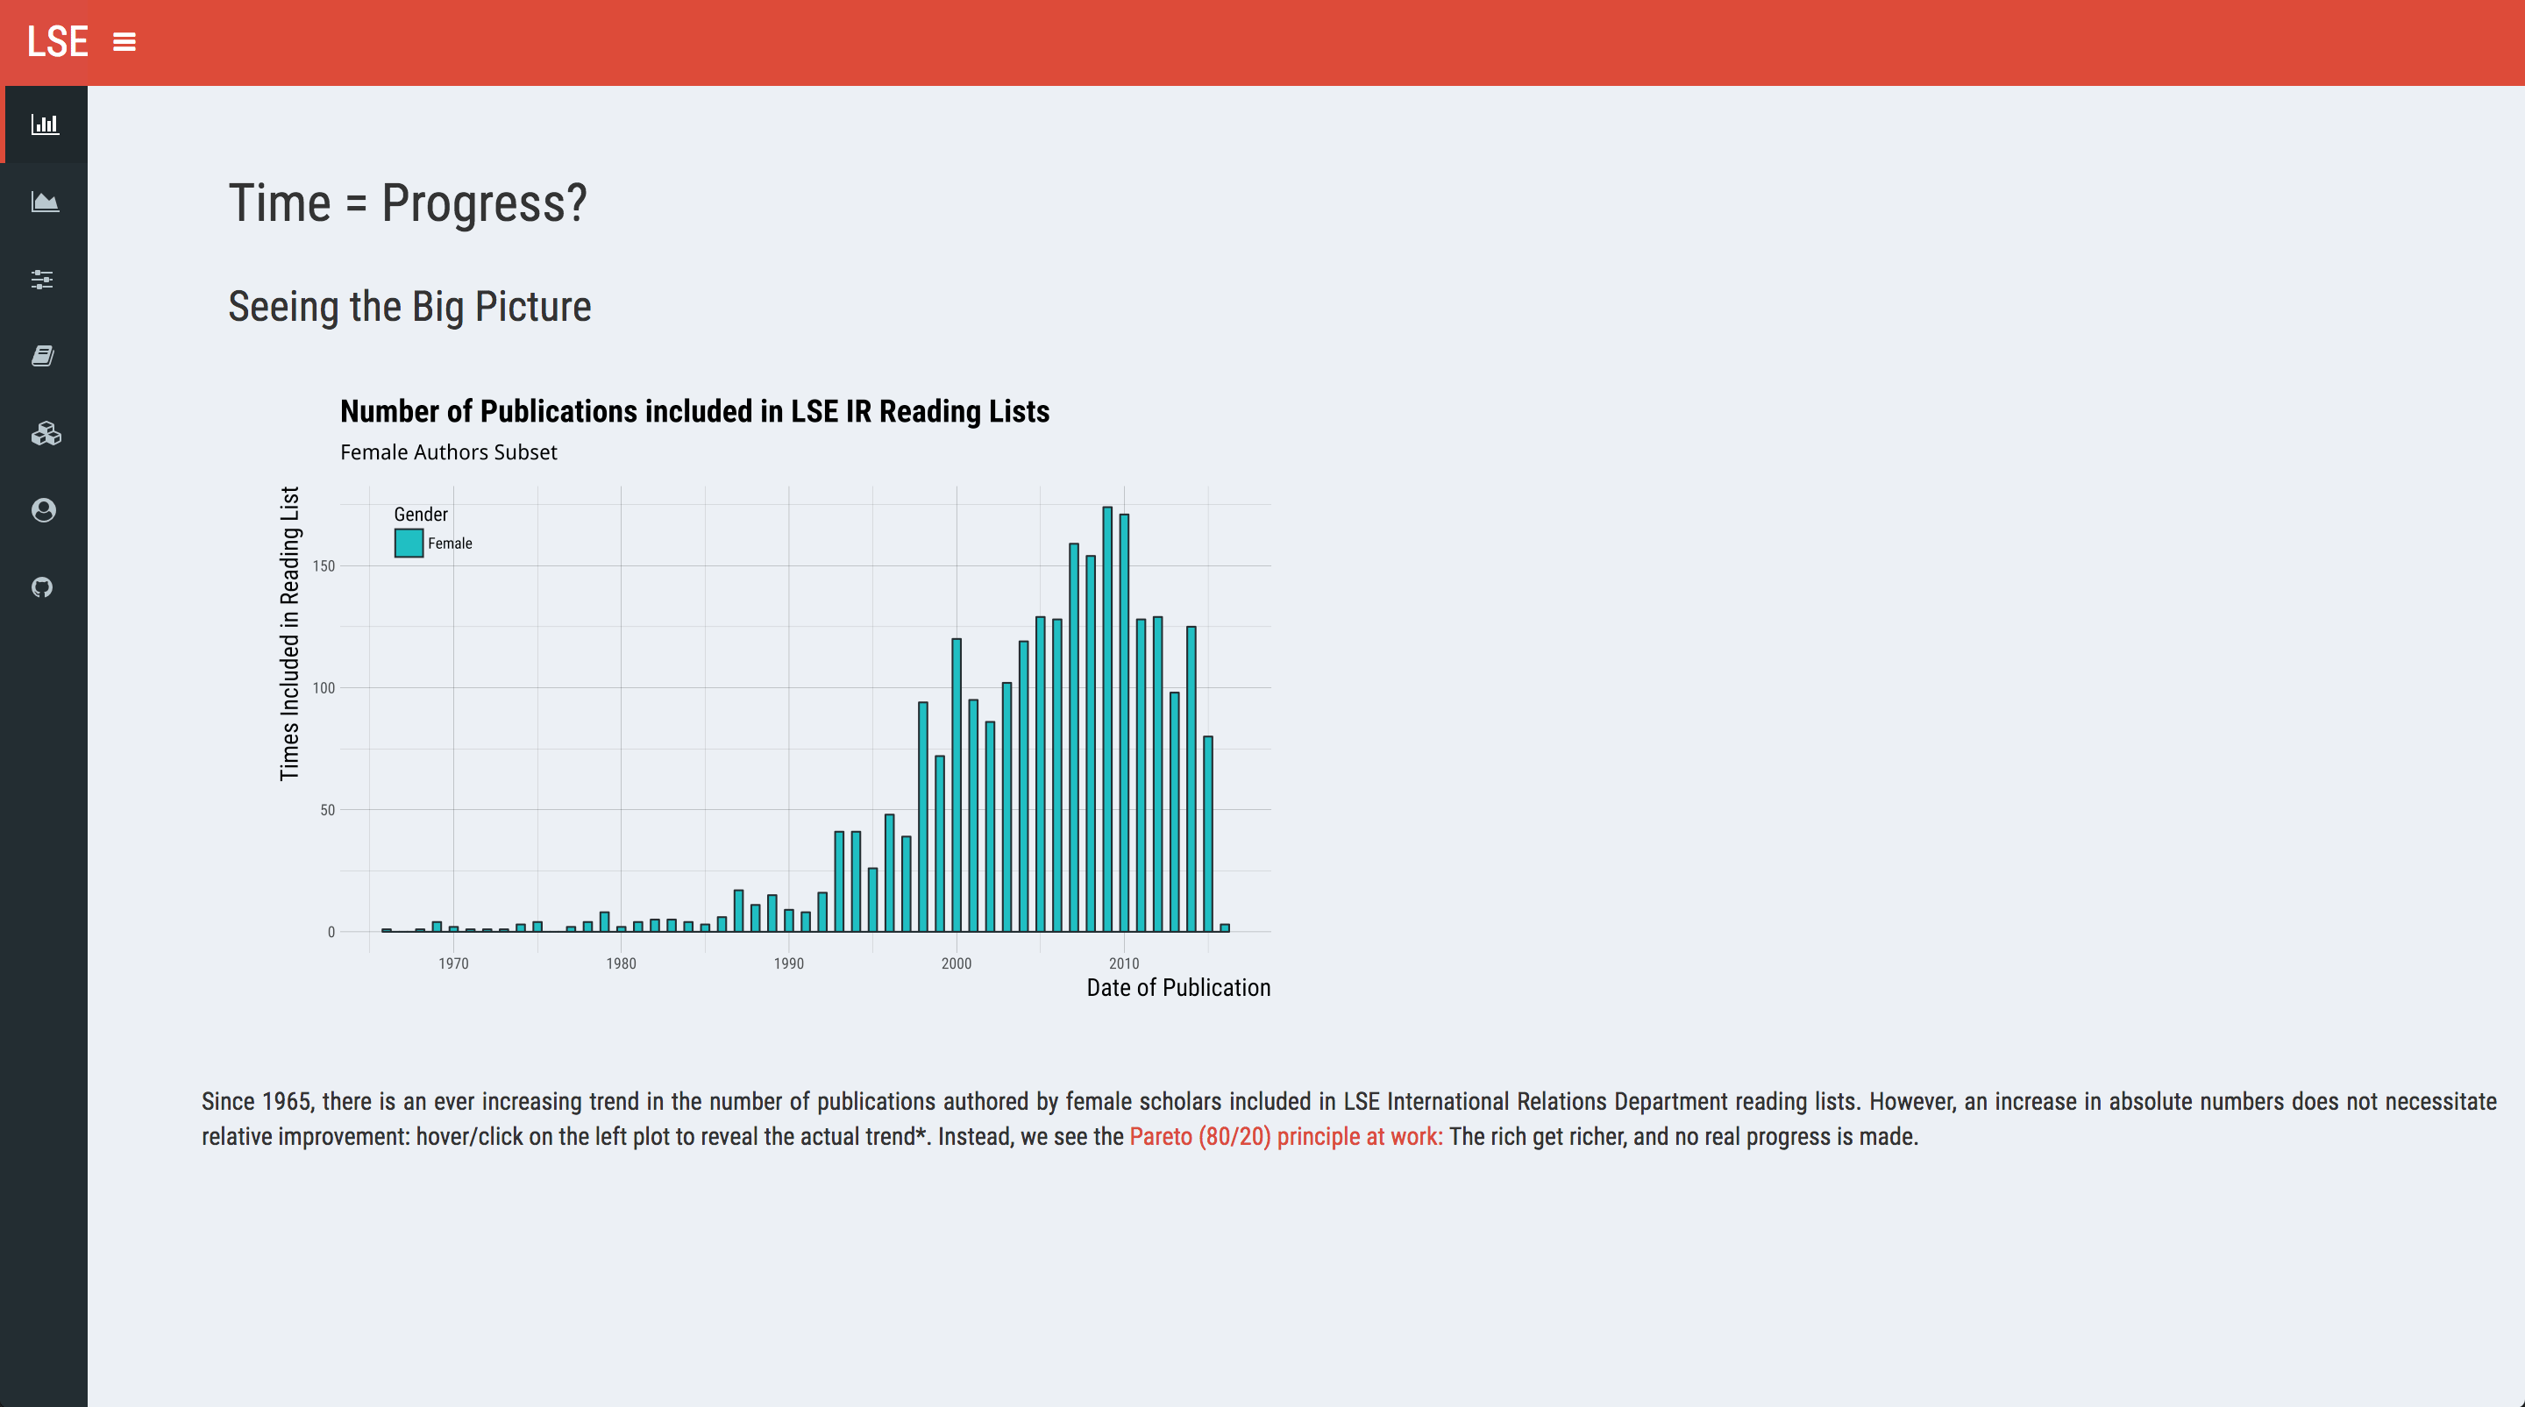Open the sliders settings sidebar icon
This screenshot has height=1407, width=2525.
[x=44, y=280]
